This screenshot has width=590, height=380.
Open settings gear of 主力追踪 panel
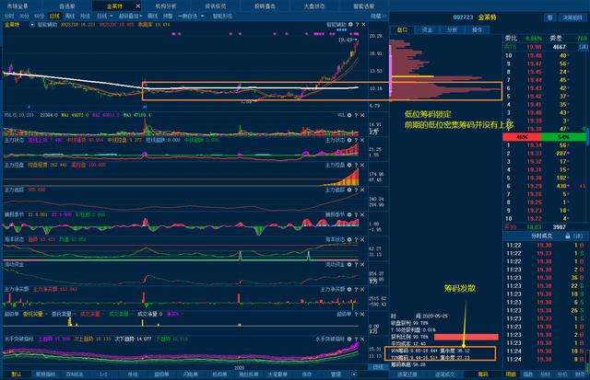point(349,190)
